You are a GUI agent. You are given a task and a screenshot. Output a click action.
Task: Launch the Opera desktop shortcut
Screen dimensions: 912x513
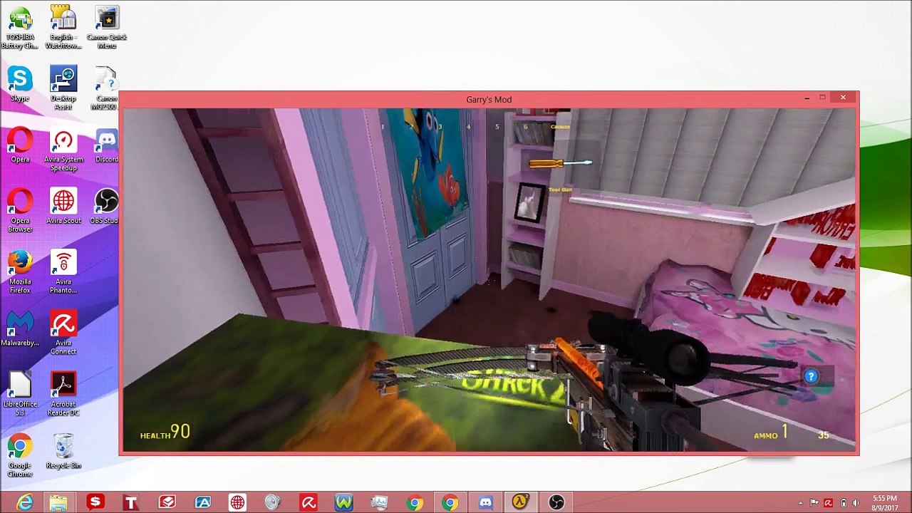click(20, 145)
